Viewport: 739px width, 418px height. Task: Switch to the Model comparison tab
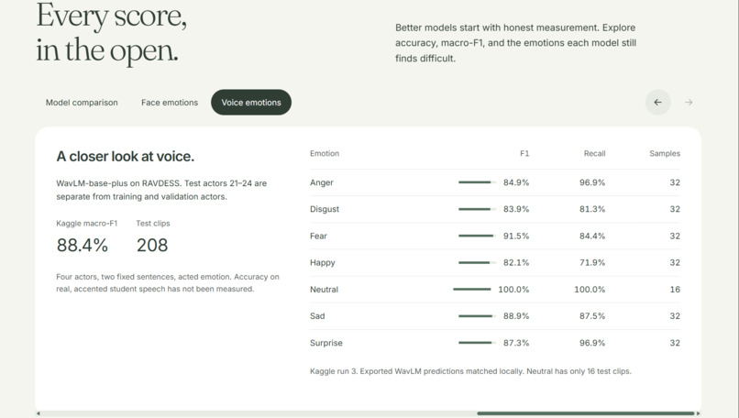point(82,103)
